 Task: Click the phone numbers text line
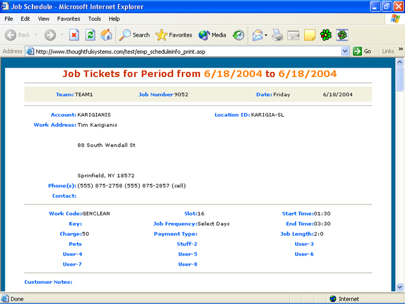[131, 186]
